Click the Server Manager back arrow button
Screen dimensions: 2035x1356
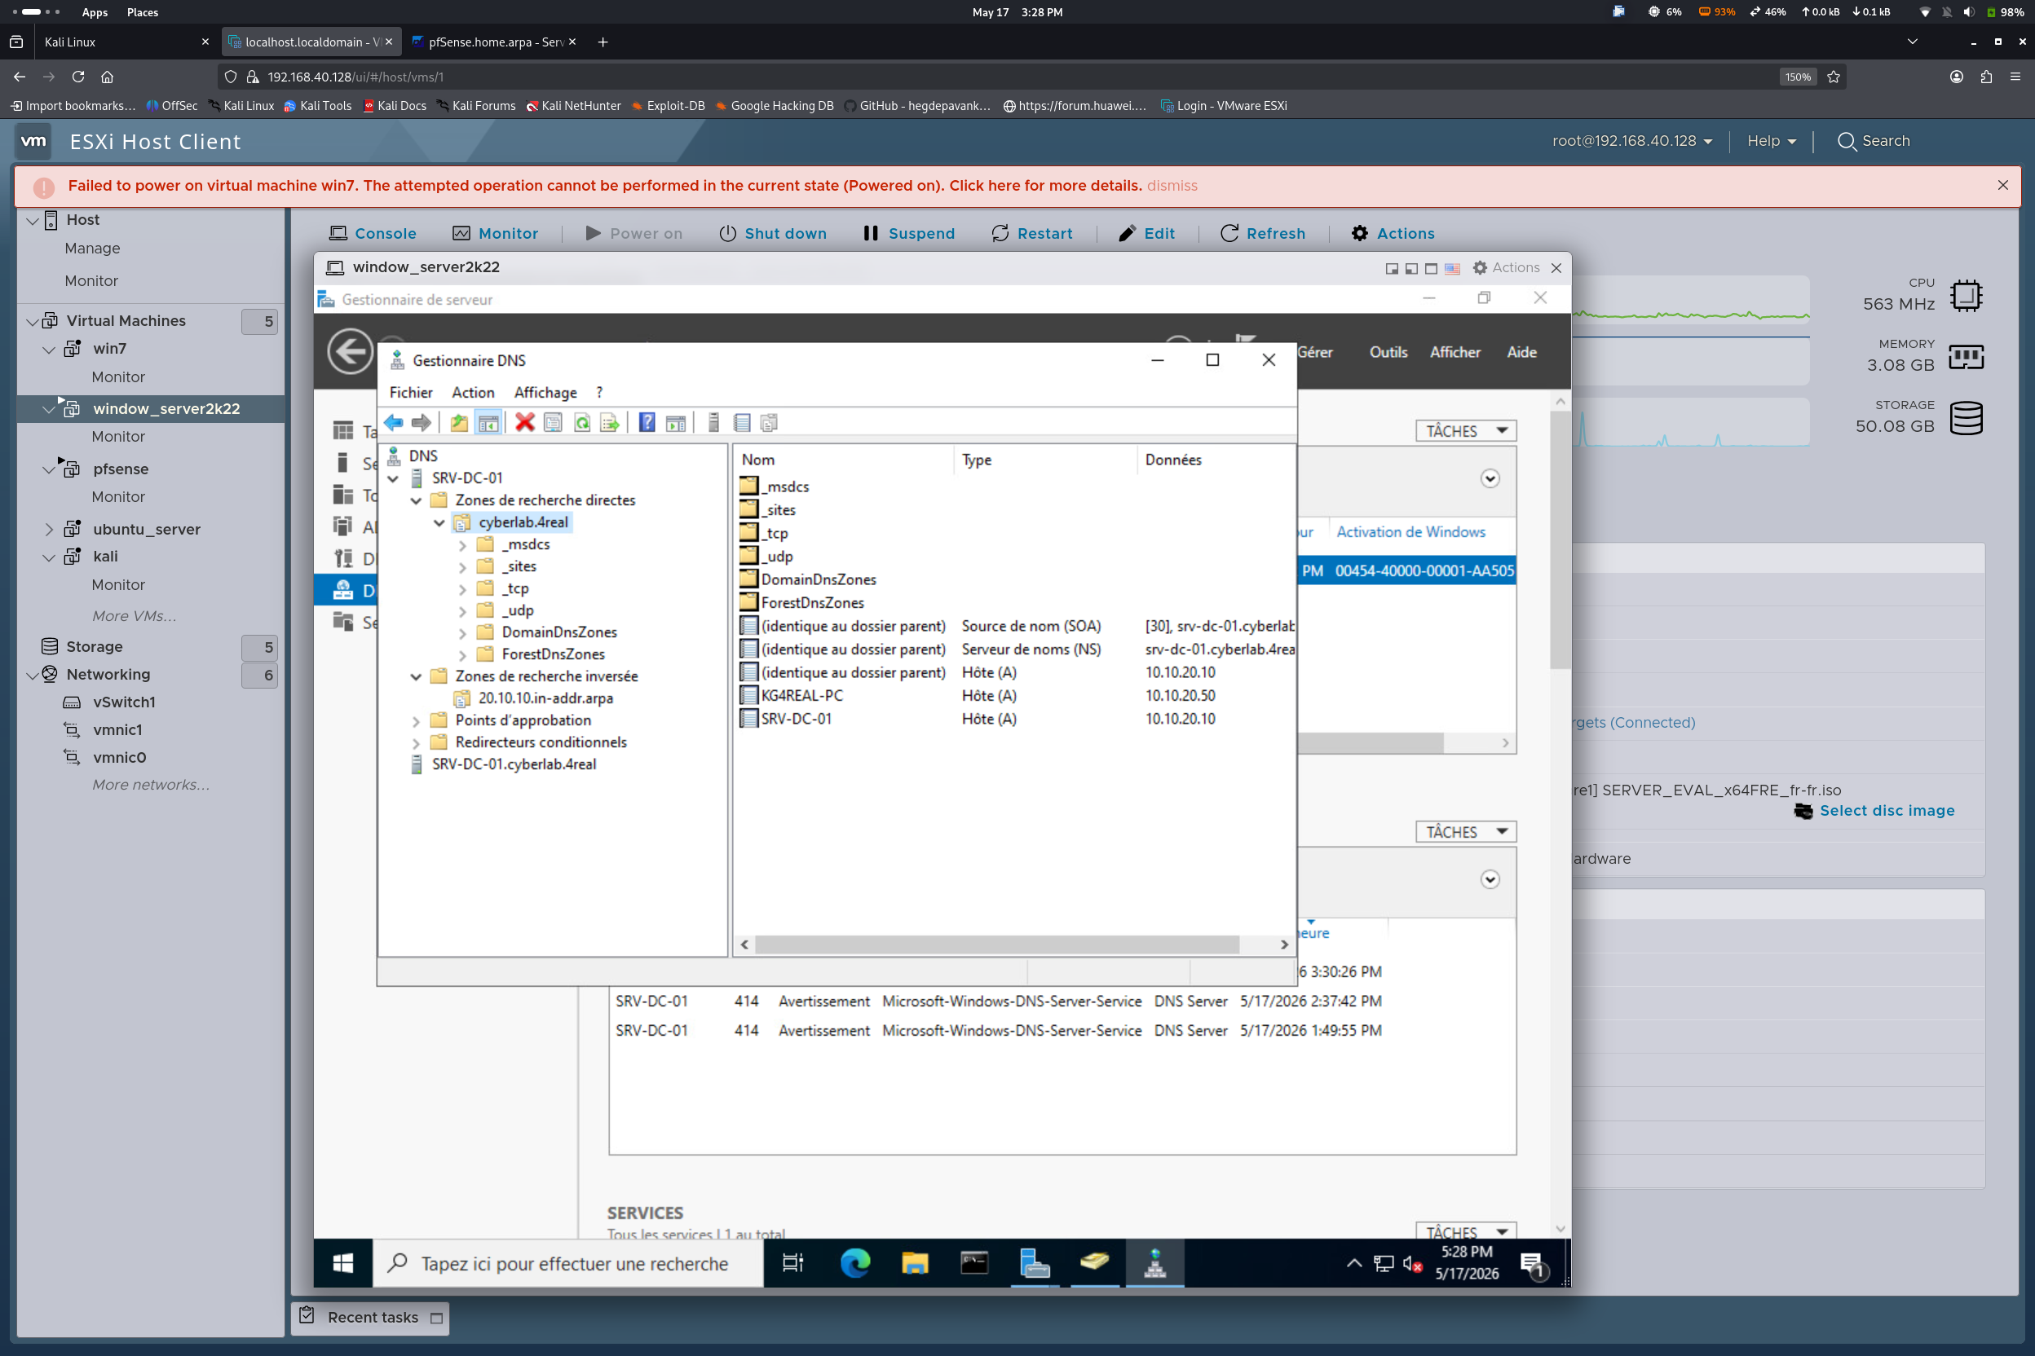(x=351, y=352)
